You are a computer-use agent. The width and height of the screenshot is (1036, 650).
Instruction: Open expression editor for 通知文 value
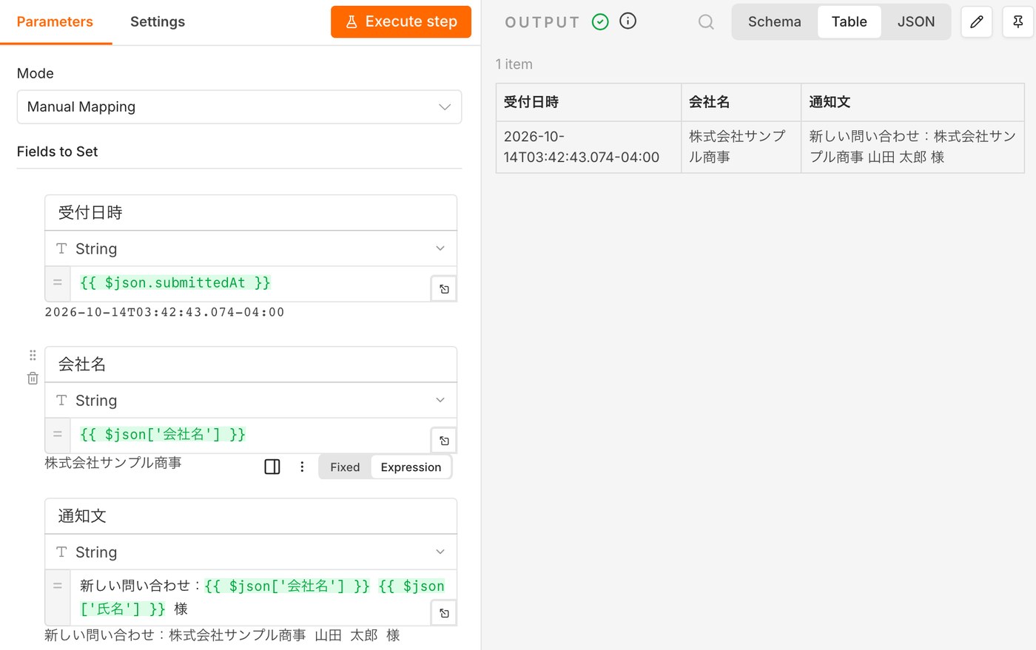pos(444,613)
